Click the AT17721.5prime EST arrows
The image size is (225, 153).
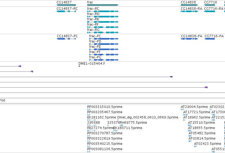[186, 115]
